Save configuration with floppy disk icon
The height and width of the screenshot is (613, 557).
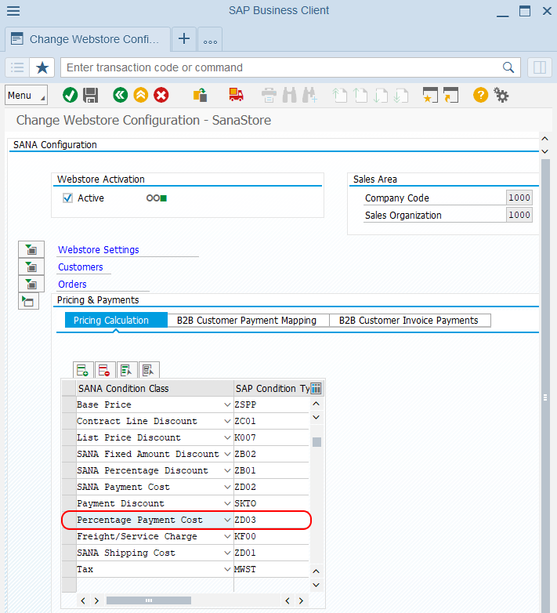91,95
